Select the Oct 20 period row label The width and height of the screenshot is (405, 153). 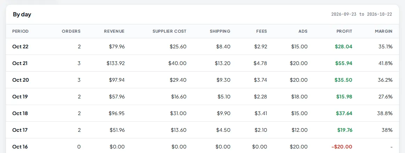[x=21, y=80]
